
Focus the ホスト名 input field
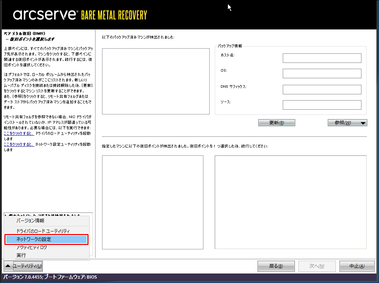(322, 58)
